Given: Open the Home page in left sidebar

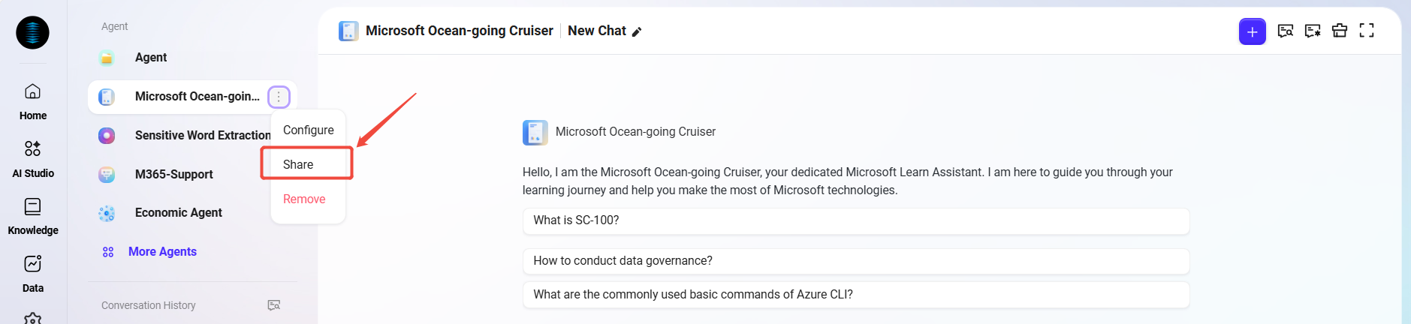Looking at the screenshot, I should (33, 101).
